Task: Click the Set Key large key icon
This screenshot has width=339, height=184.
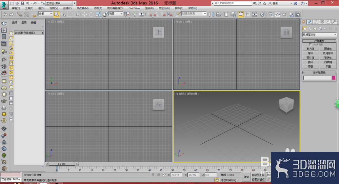Action: point(246,177)
